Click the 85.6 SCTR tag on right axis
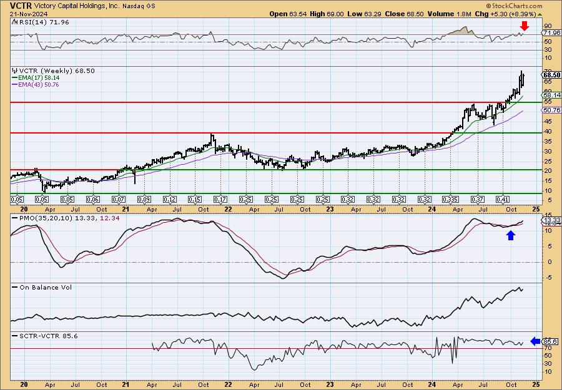Viewport: 562px width, 390px height. pos(550,342)
